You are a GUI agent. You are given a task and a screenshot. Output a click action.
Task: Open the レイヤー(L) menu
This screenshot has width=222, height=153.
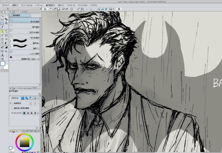[x=39, y=5]
